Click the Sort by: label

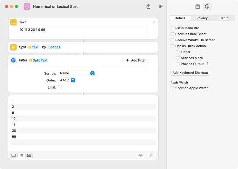50,74
